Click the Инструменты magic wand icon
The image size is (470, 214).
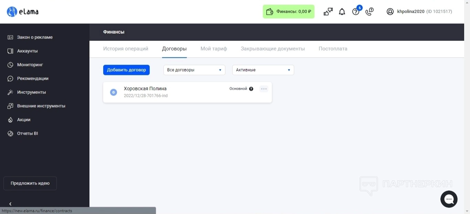click(x=10, y=92)
